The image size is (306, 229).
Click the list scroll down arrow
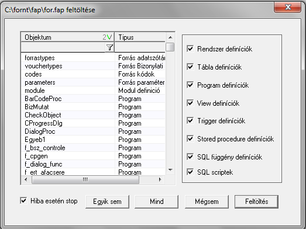pos(170,170)
